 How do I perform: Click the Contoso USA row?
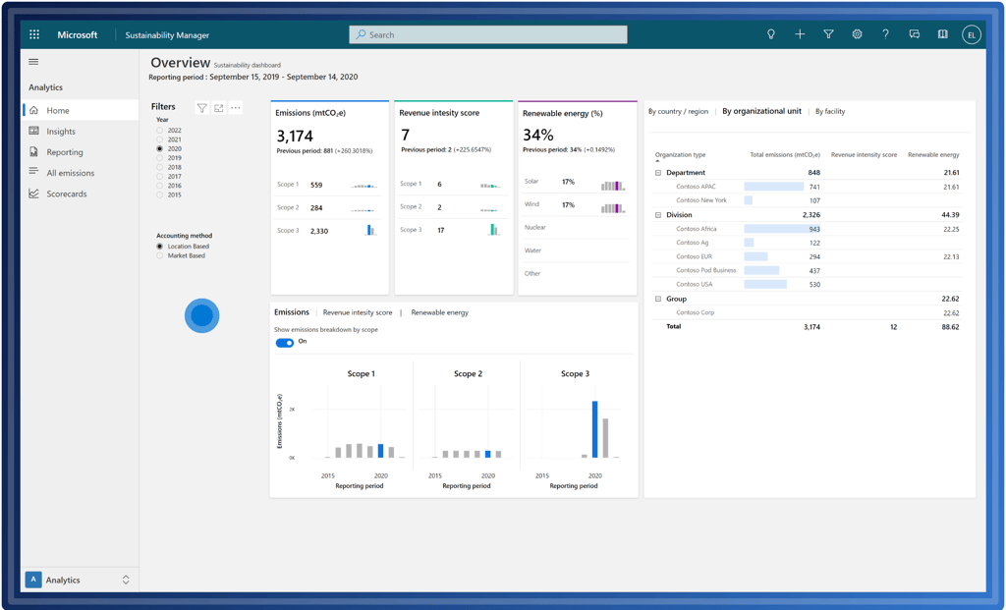tap(808, 284)
